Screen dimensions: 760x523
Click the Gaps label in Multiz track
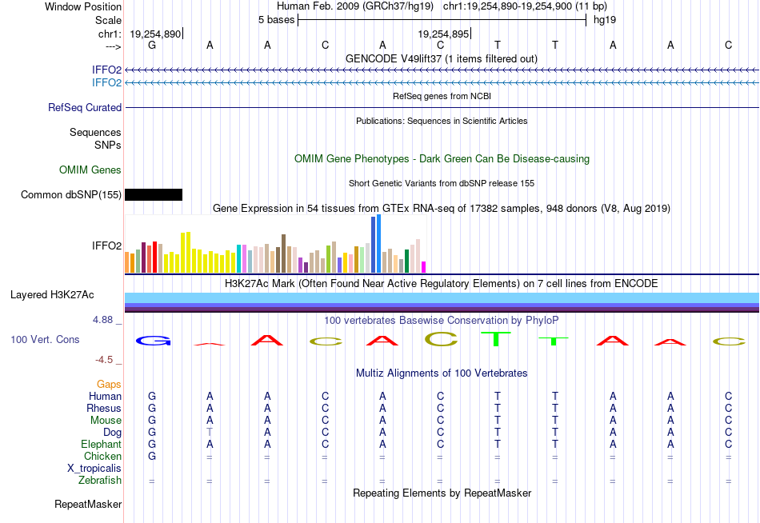(x=109, y=385)
